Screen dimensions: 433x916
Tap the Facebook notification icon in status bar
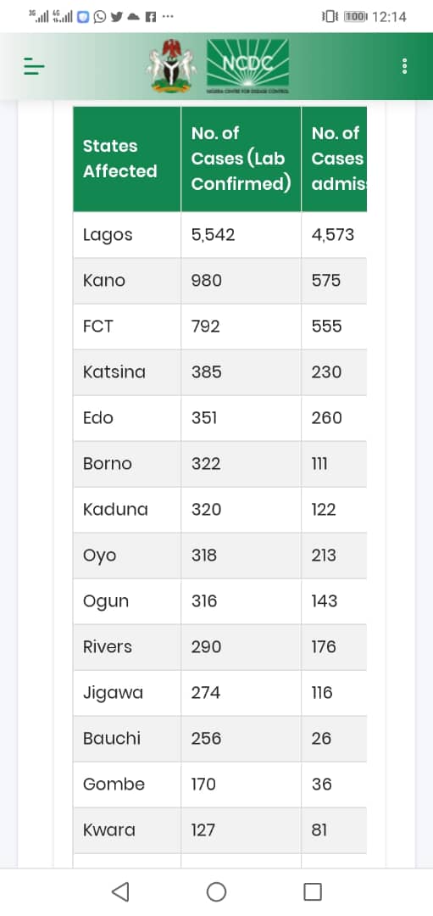coord(150,17)
